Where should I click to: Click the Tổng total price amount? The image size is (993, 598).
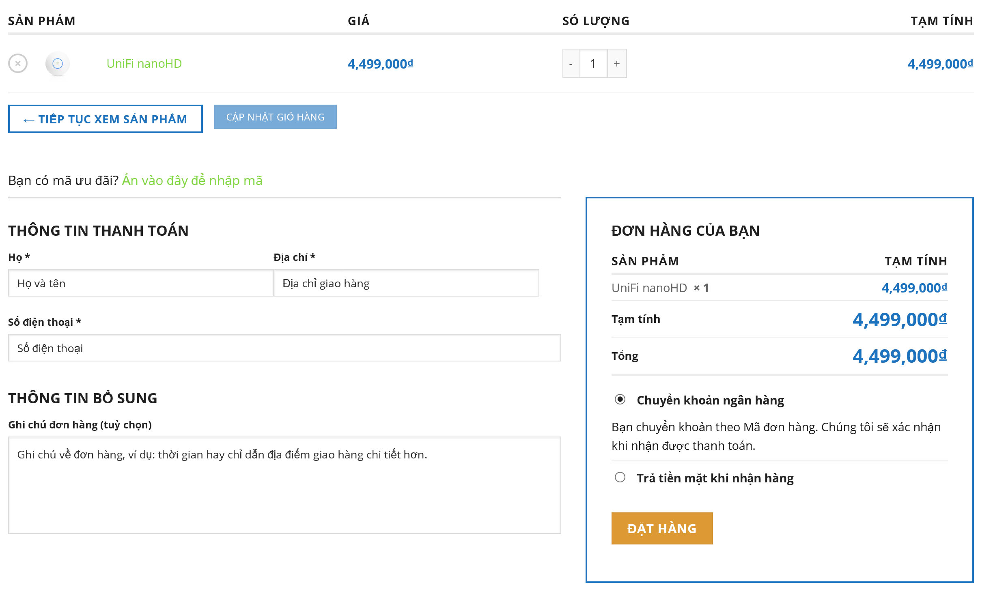899,356
